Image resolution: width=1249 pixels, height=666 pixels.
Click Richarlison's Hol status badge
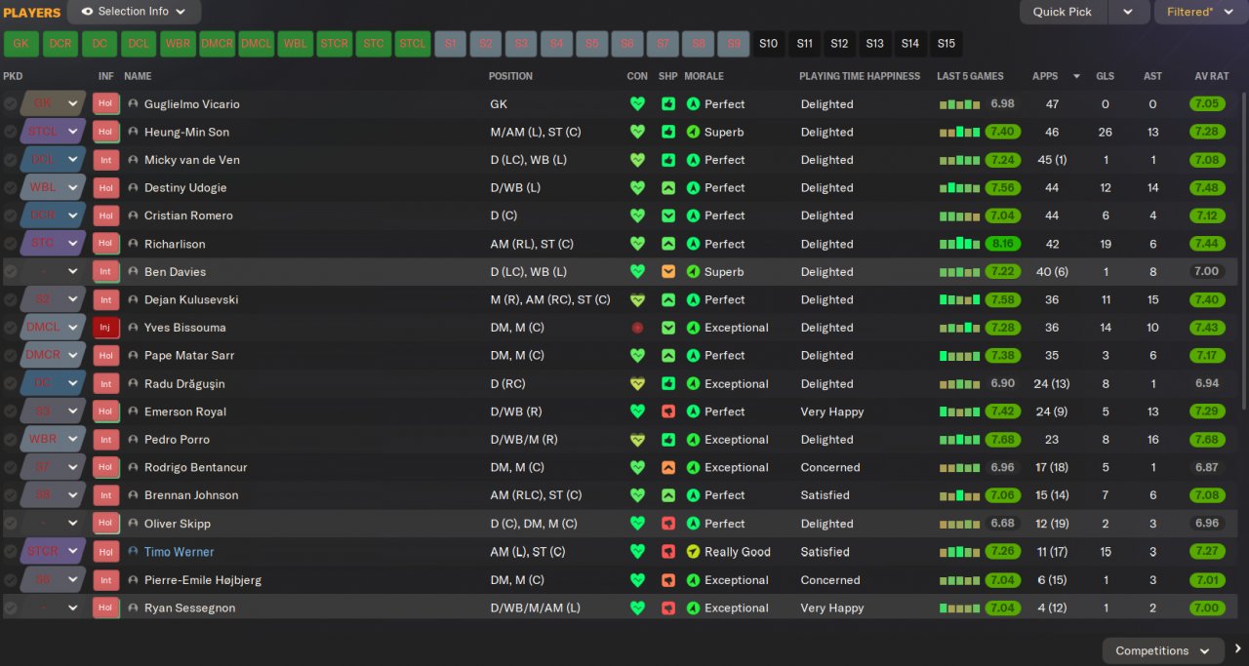[105, 244]
